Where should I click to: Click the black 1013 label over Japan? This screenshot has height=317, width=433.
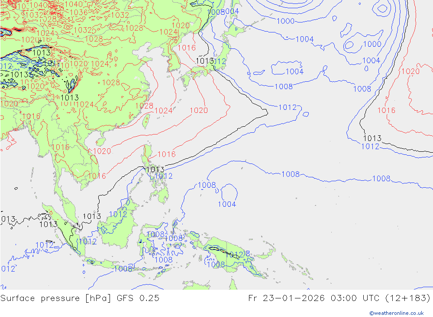coord(205,61)
